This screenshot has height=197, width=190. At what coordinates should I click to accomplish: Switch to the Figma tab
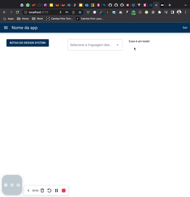[75, 5]
